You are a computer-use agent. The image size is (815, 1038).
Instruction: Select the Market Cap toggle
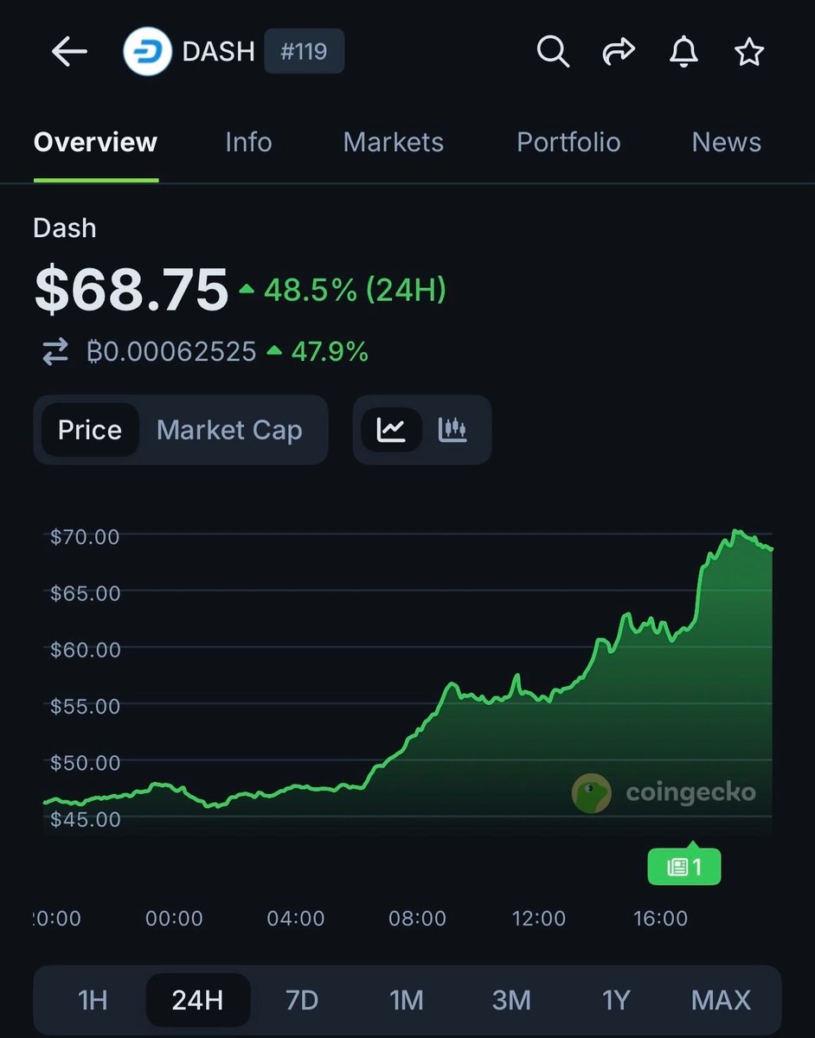tap(229, 430)
